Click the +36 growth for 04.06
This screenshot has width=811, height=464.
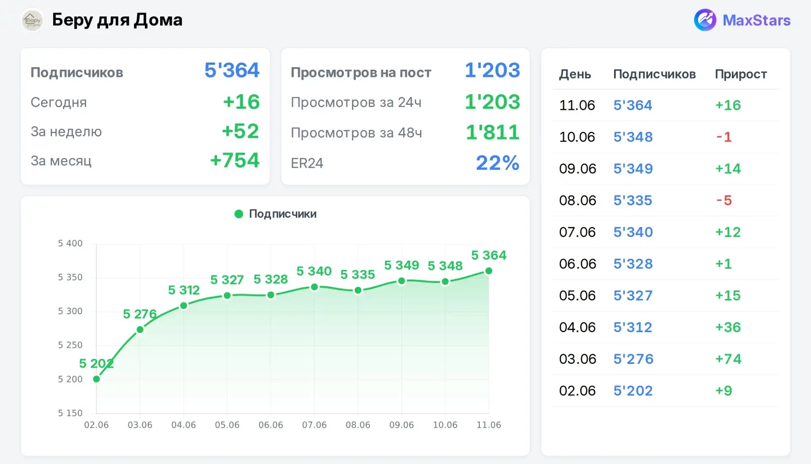click(x=728, y=327)
